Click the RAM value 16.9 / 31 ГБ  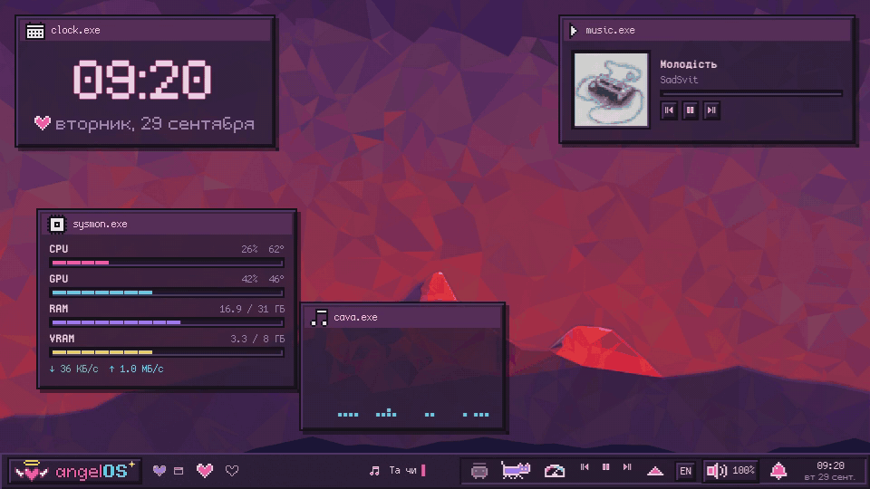[x=252, y=310]
